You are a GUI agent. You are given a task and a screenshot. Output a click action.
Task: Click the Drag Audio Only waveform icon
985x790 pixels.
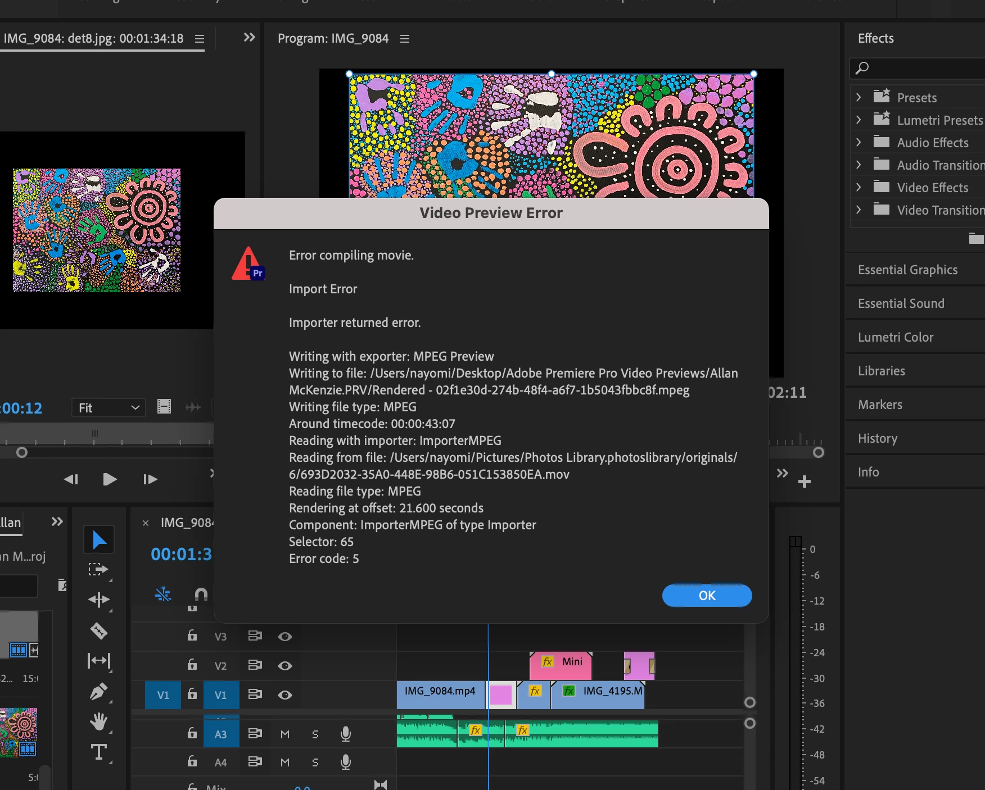pyautogui.click(x=193, y=407)
